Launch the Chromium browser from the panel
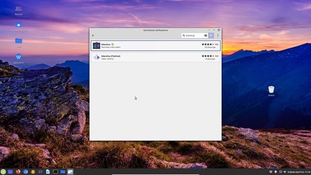This screenshot has width=311, height=175. pos(26,172)
